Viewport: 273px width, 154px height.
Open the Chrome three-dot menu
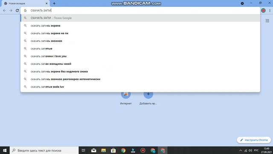pyautogui.click(x=270, y=10)
